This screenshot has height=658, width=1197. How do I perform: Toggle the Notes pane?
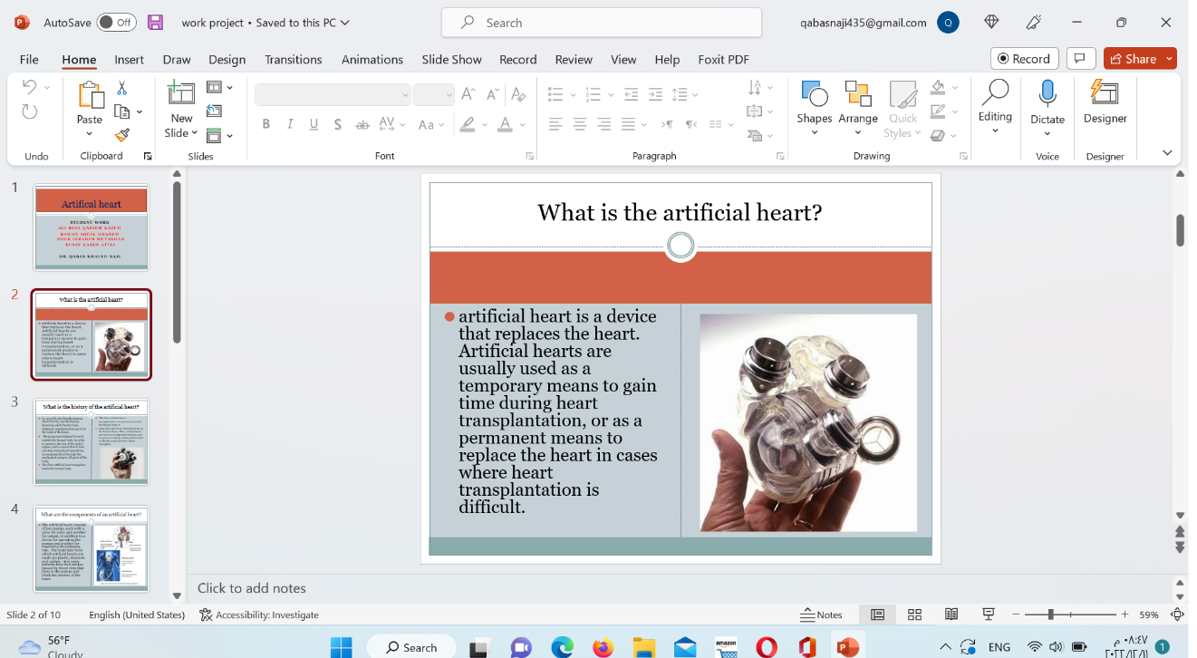[821, 614]
